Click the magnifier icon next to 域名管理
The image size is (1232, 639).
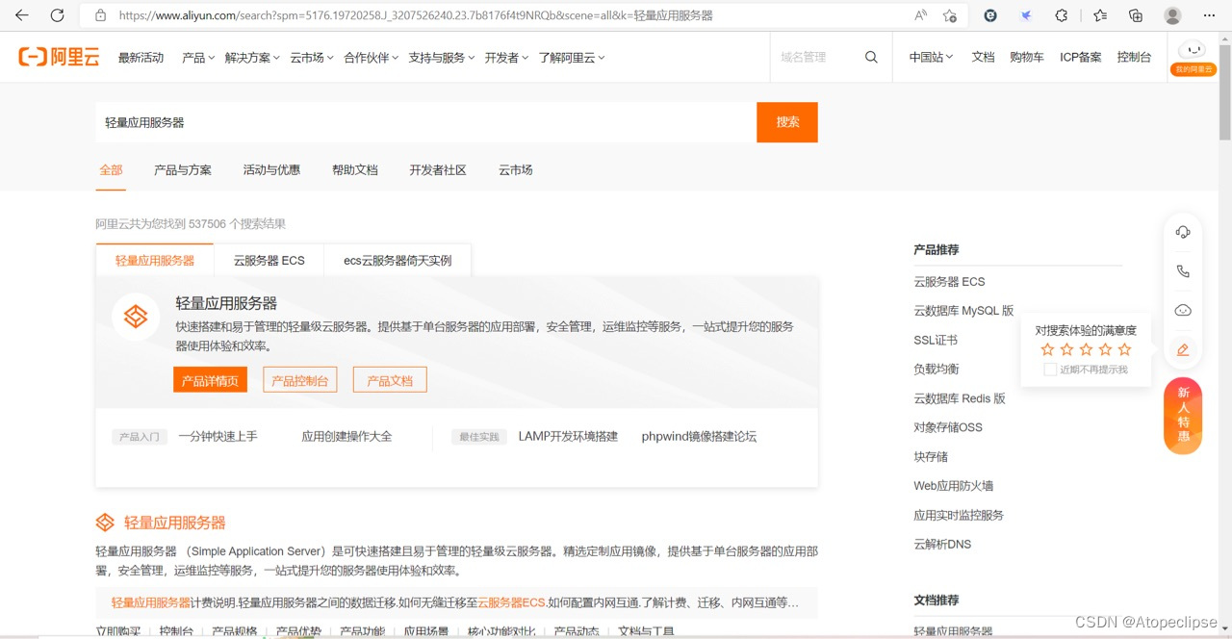point(871,57)
